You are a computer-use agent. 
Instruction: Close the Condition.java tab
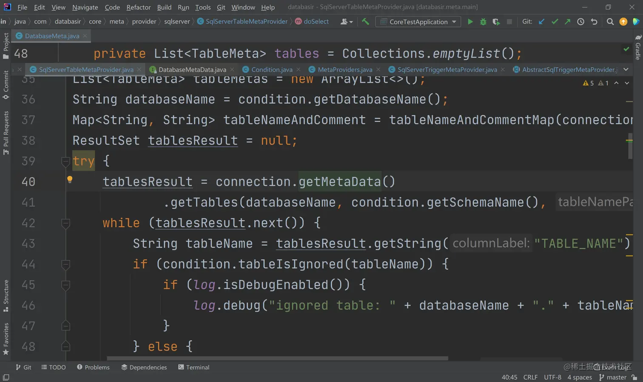point(298,69)
